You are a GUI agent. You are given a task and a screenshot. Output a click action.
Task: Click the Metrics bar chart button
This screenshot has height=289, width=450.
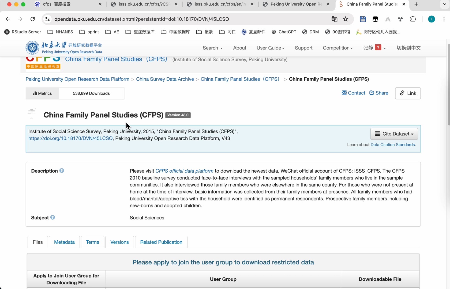(42, 93)
